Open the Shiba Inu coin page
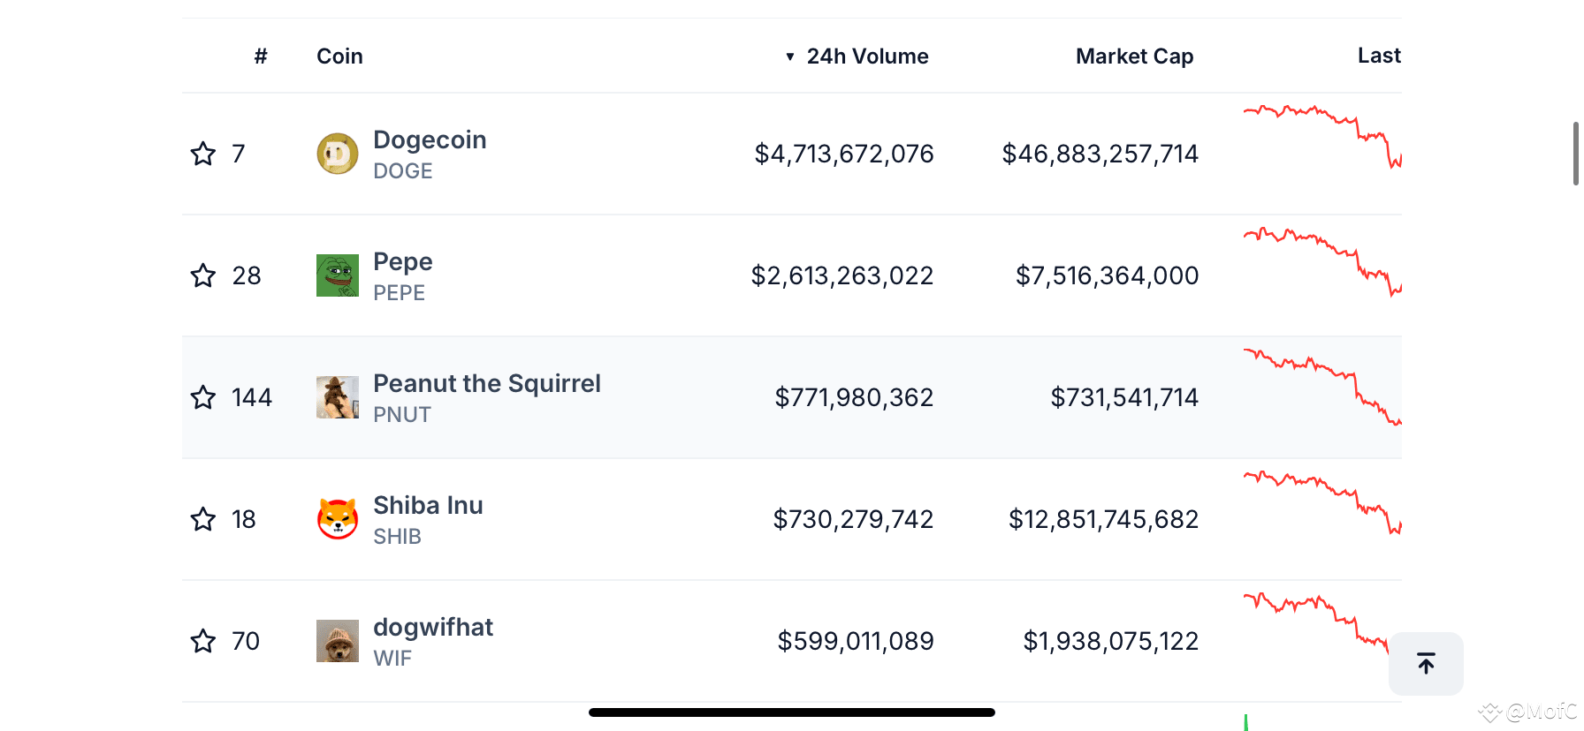Image resolution: width=1584 pixels, height=731 pixels. (x=428, y=505)
